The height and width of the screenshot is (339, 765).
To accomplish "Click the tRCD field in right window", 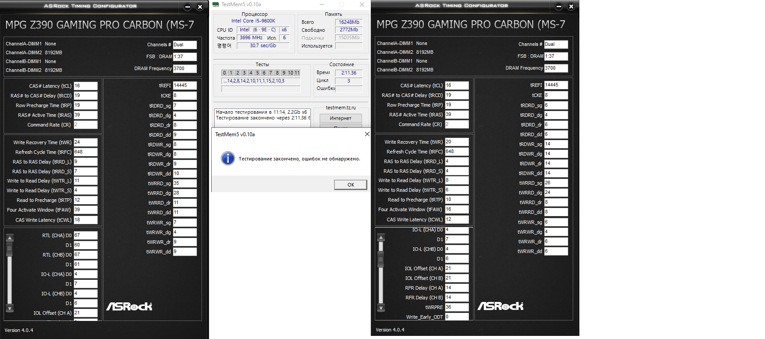I will [457, 95].
